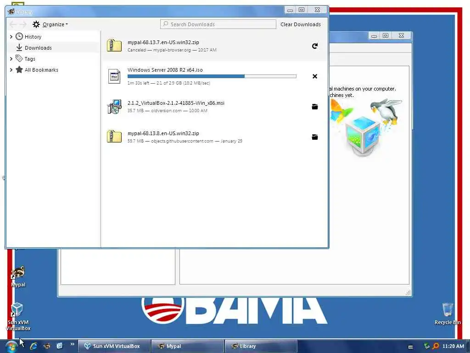470x353 pixels.
Task: Select History in the sidebar
Action: pos(33,37)
